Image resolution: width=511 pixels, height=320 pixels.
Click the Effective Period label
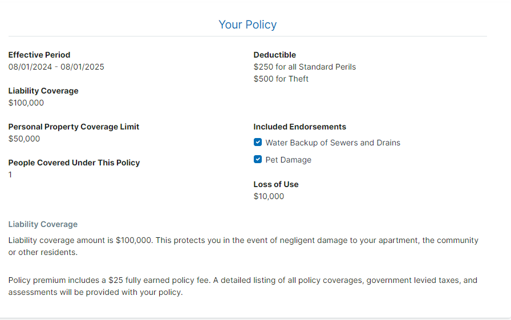(x=39, y=55)
